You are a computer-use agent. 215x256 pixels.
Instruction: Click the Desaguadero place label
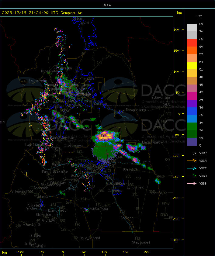click(x=136, y=110)
